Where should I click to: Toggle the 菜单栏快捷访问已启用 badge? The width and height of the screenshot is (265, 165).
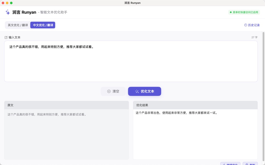(245, 12)
